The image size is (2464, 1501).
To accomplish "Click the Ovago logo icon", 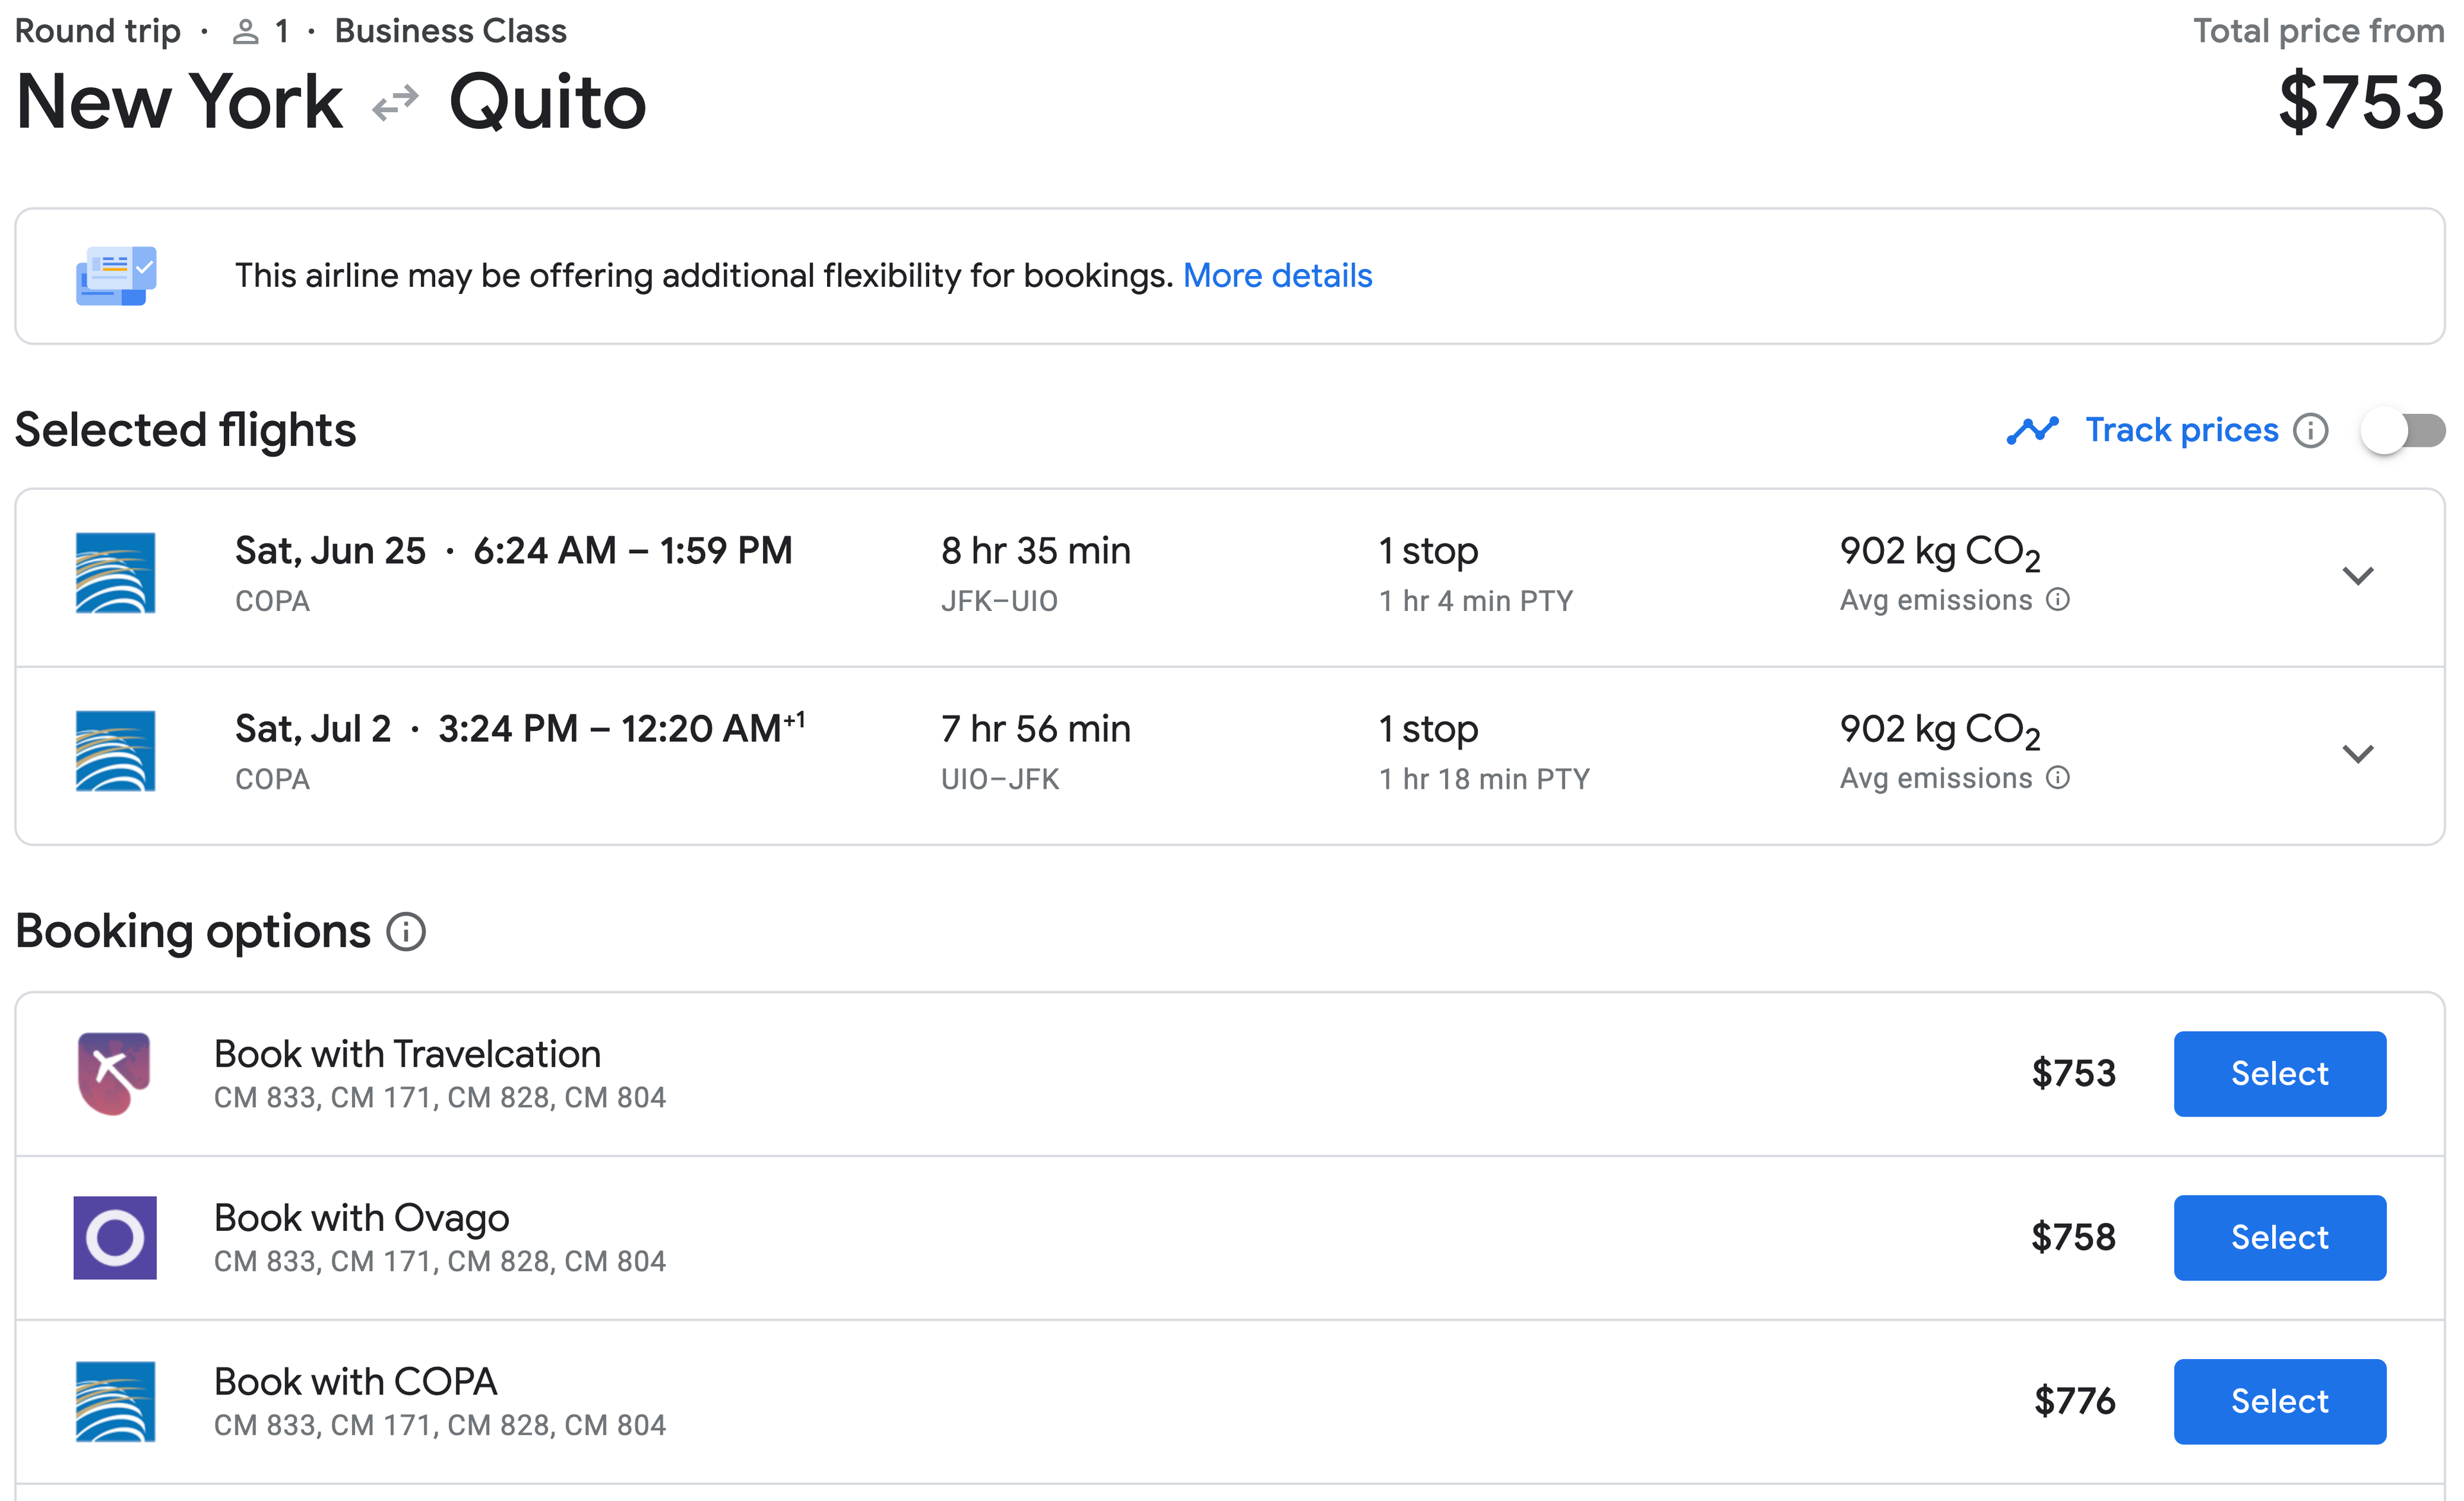I will tap(115, 1238).
